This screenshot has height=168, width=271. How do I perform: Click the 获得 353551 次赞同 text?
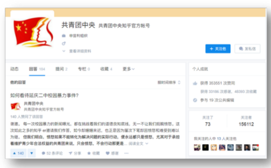click(217, 83)
